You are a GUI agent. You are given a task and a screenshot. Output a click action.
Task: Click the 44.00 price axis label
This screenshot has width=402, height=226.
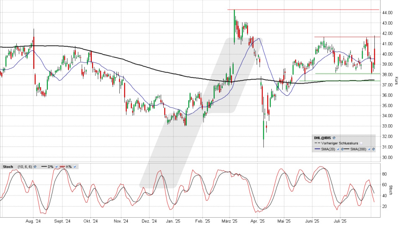pyautogui.click(x=387, y=13)
